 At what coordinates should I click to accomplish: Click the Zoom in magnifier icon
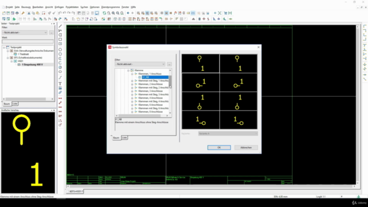click(x=113, y=13)
